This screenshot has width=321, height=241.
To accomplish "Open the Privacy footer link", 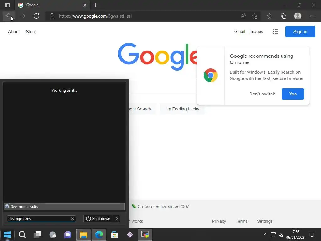I will (219, 221).
